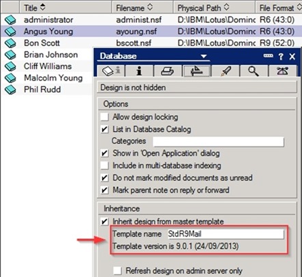Click the ayoung.nsf filename cell

click(x=136, y=31)
